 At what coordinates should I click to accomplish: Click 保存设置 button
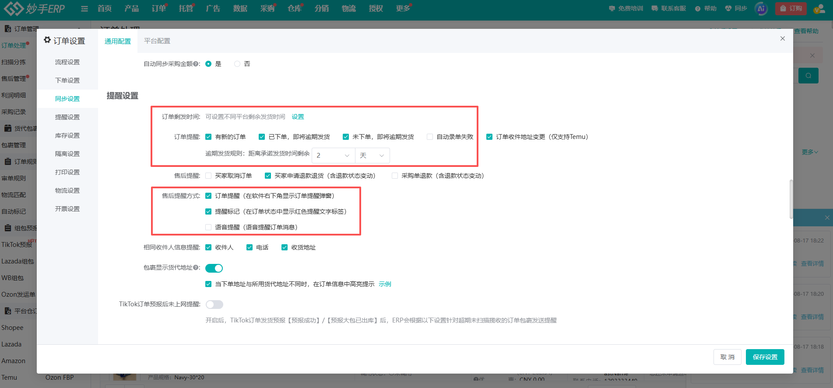coord(765,357)
